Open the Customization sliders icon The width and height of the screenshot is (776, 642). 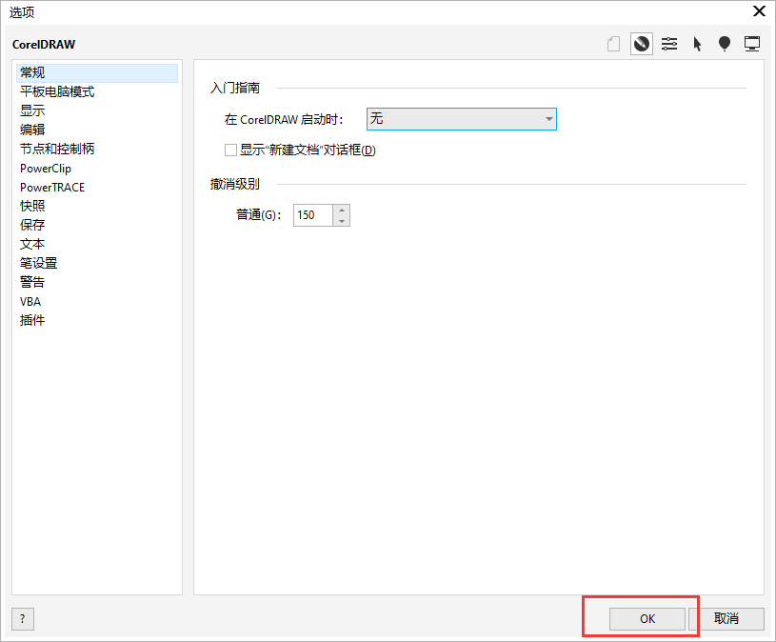[669, 44]
